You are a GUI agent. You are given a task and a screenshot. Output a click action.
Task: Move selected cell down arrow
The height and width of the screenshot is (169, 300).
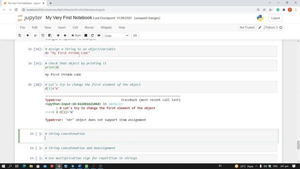click(65, 36)
